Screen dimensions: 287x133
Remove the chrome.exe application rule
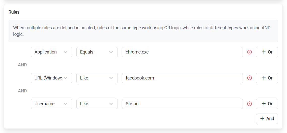pyautogui.click(x=249, y=52)
